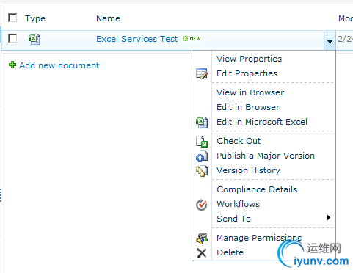The image size is (353, 273).
Task: Expand the Send To submenu arrow
Action: pos(329,217)
